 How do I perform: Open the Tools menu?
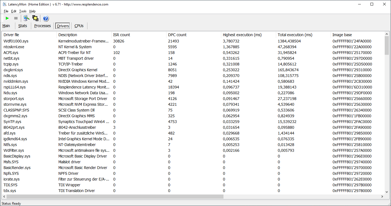[23, 11]
